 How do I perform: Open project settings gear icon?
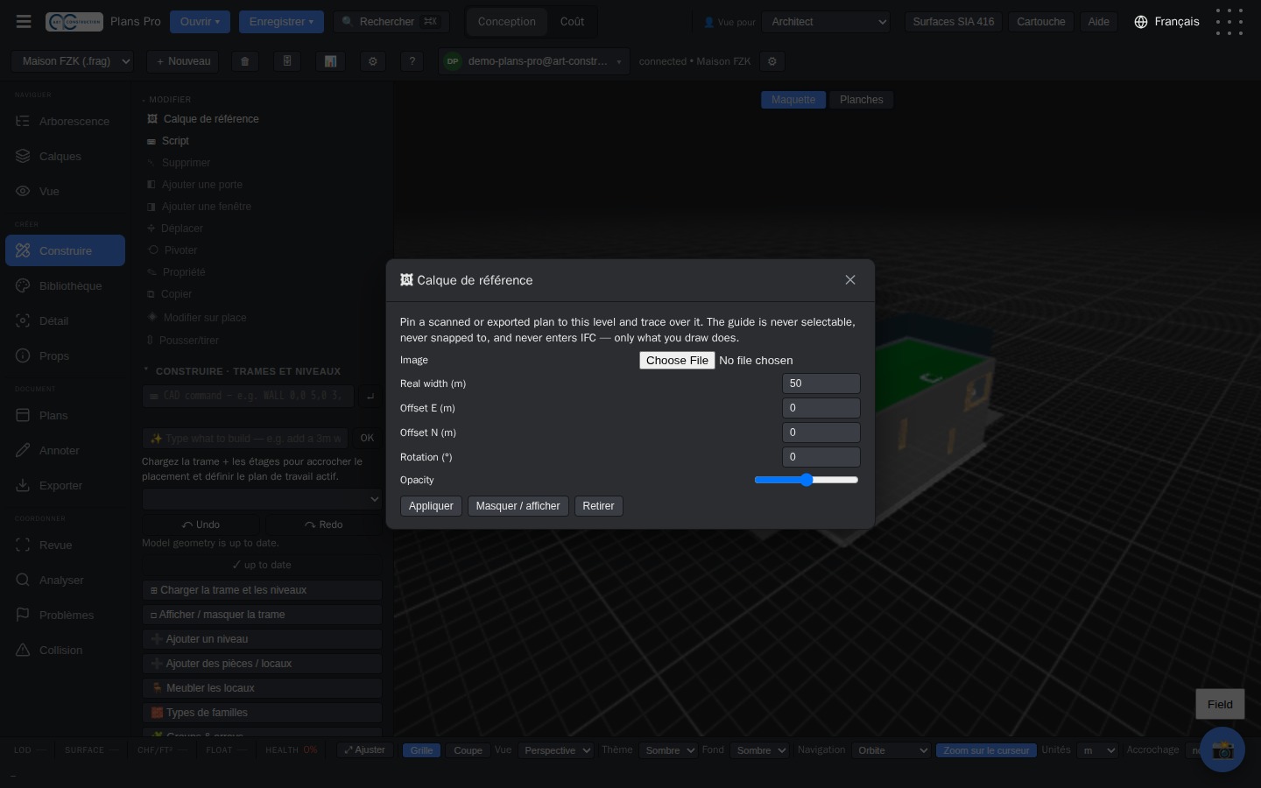click(x=373, y=61)
